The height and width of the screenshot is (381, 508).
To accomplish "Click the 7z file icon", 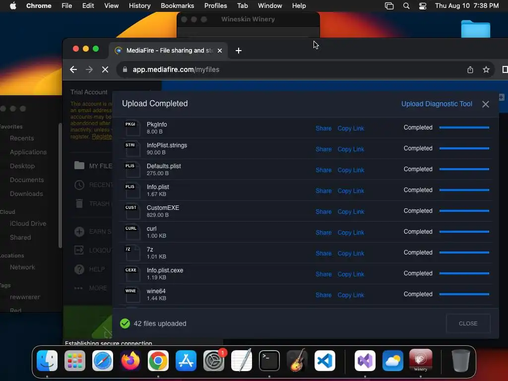I will (132, 253).
